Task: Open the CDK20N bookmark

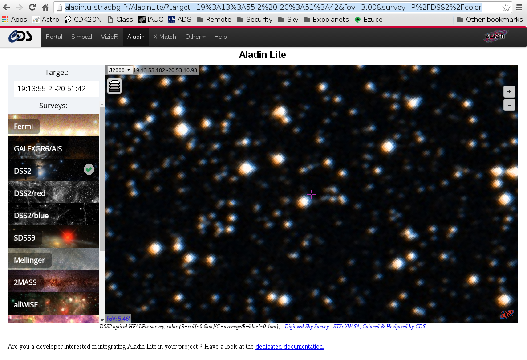Action: (x=83, y=20)
